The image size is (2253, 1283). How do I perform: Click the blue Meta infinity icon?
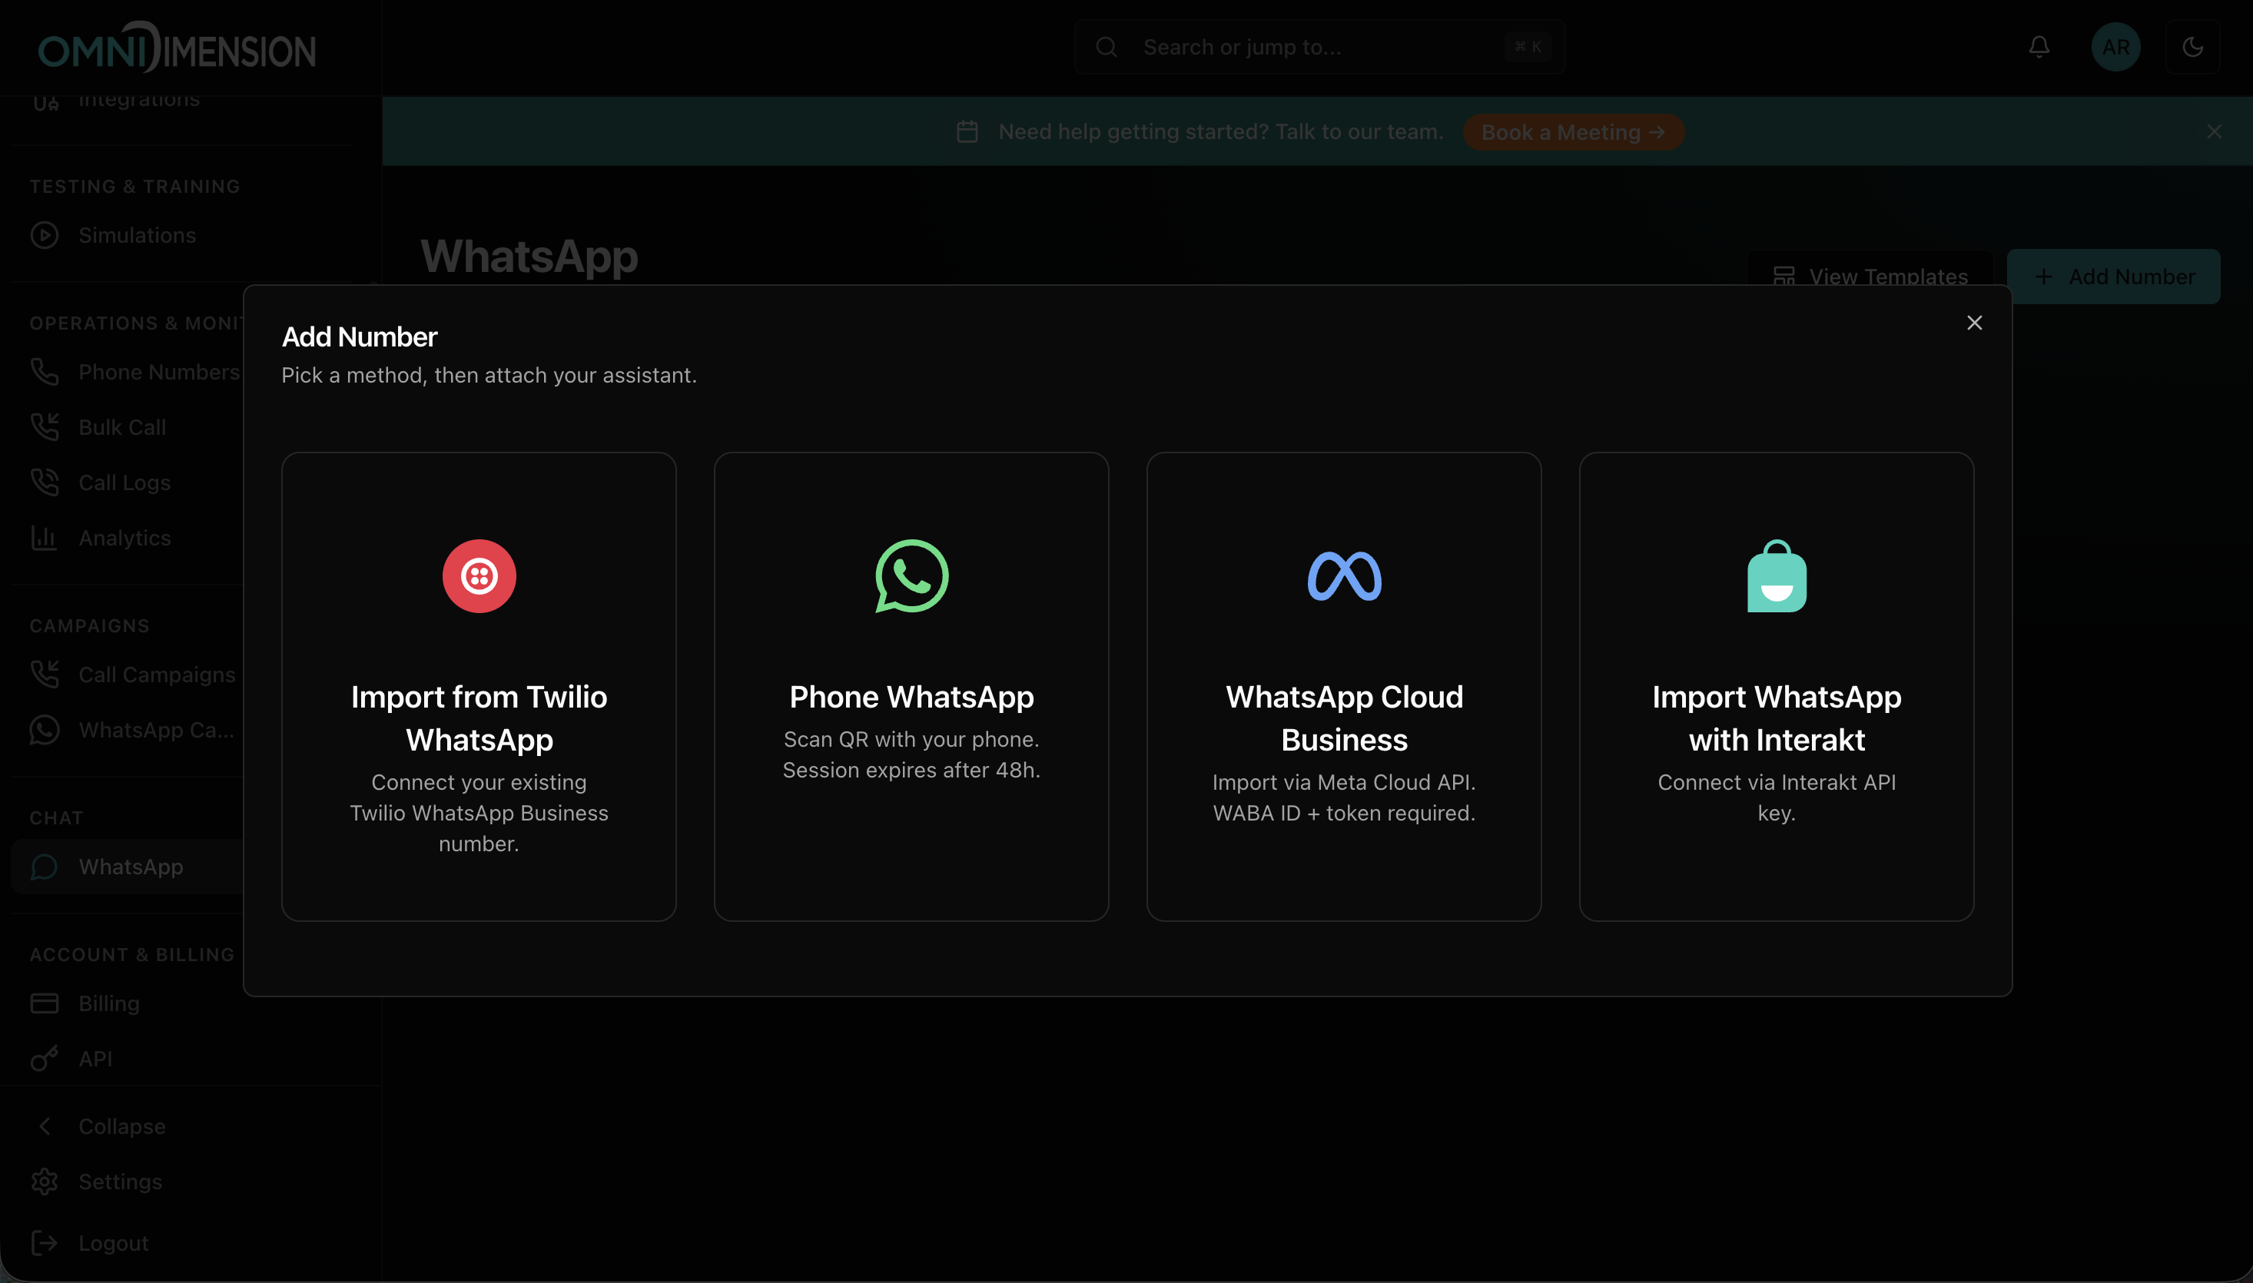[x=1344, y=576]
